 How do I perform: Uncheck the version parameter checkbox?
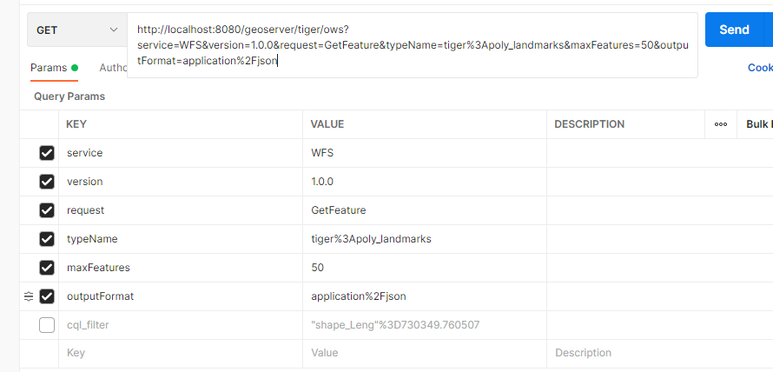(47, 182)
